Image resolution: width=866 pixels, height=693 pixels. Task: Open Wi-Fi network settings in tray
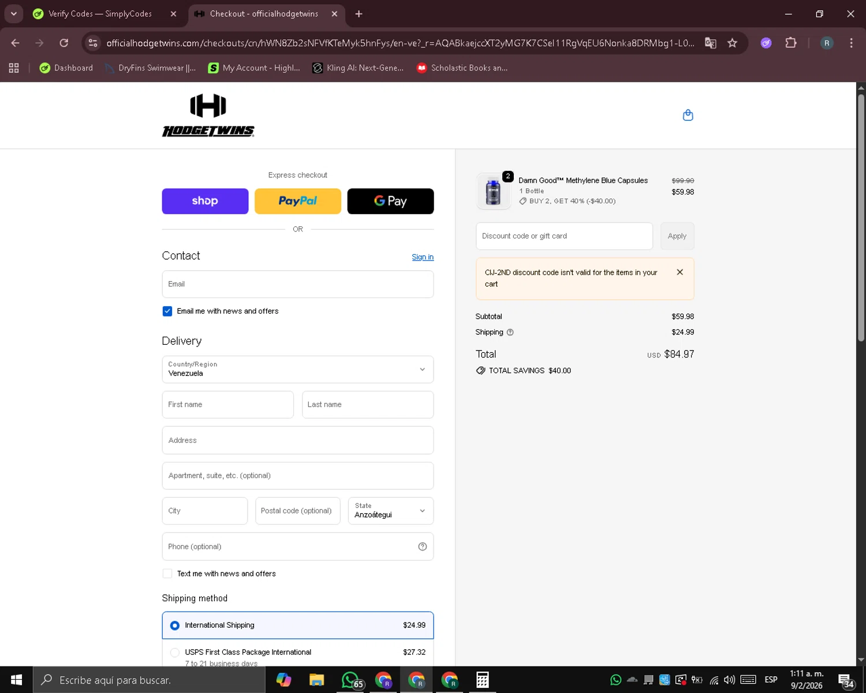714,680
